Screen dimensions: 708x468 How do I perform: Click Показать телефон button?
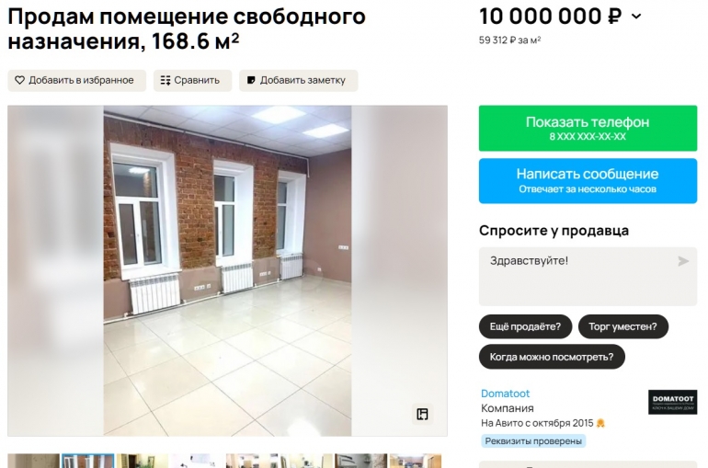[588, 128]
